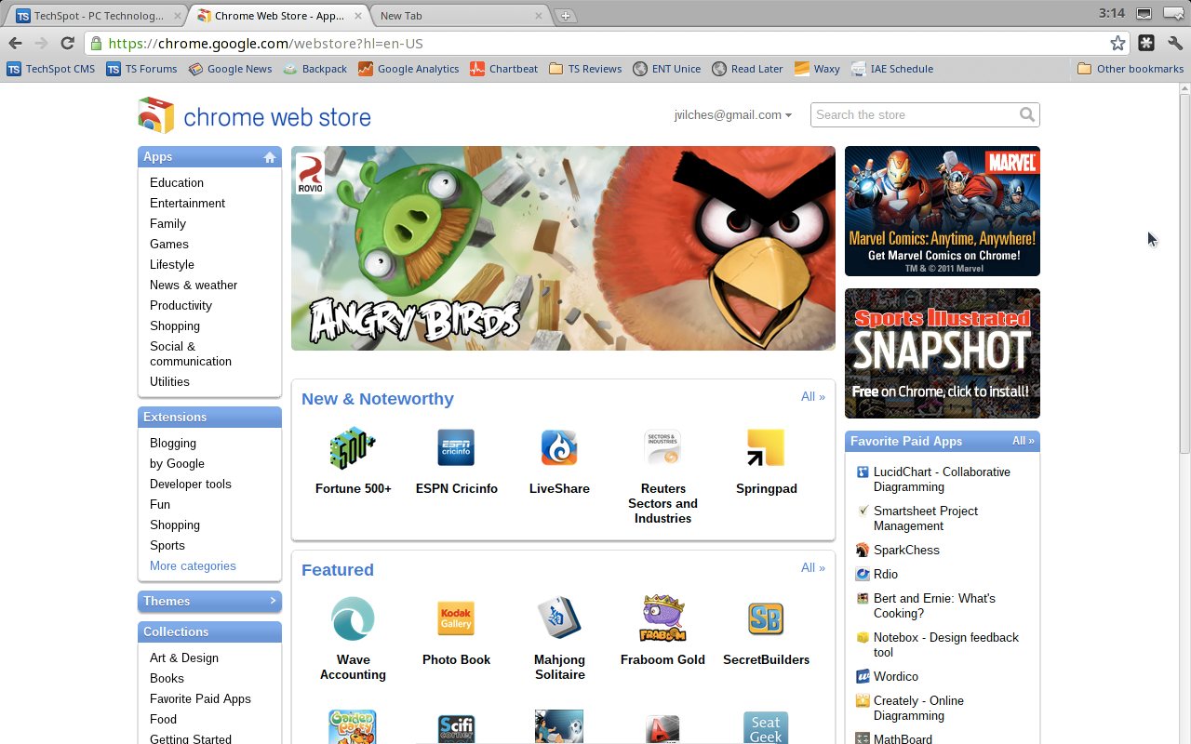Open the TS Reviews bookmark folder

585,69
